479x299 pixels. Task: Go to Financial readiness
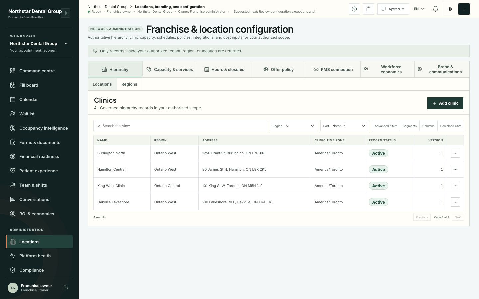[x=39, y=156]
